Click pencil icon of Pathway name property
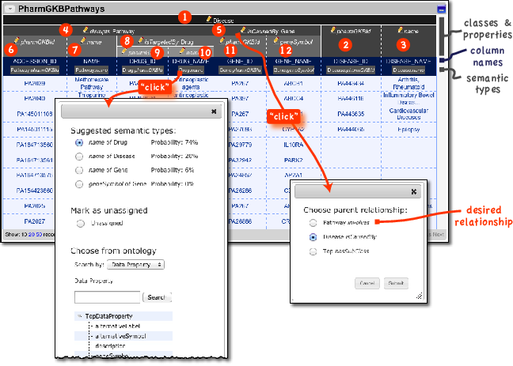 [83, 40]
